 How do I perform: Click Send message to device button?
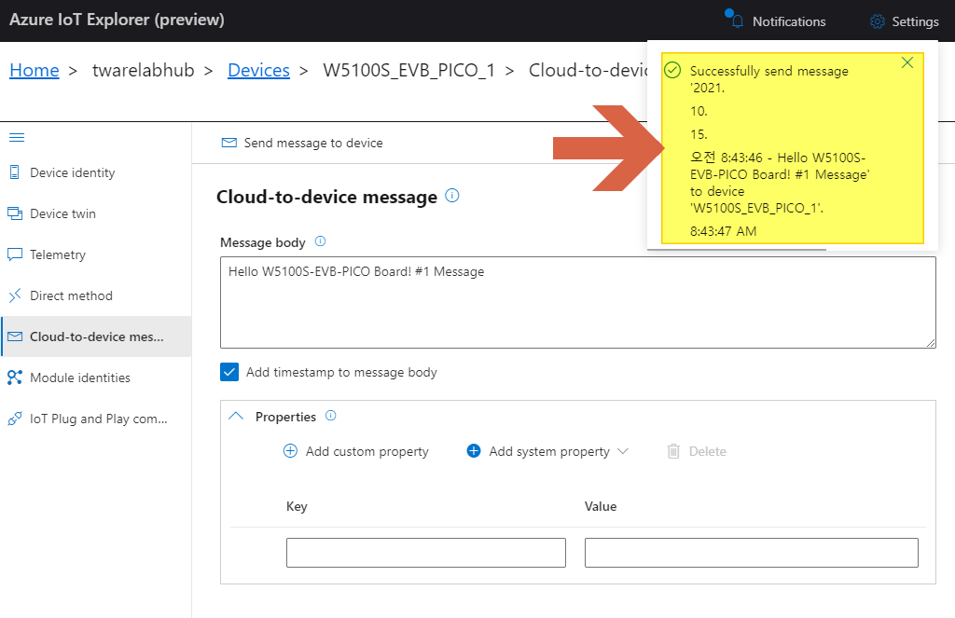coord(303,143)
